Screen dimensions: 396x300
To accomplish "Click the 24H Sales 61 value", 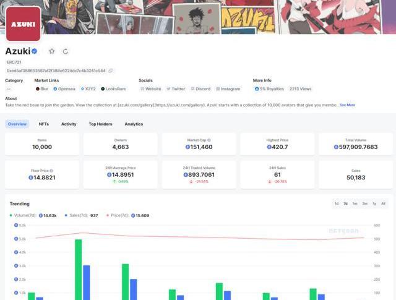I will pos(277,175).
